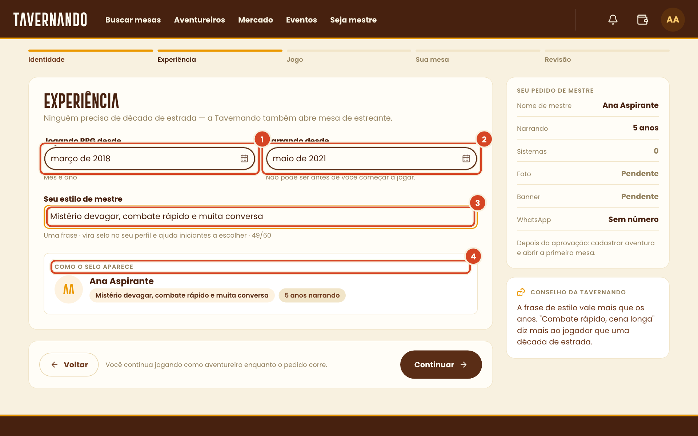Click Ana Aspirante in the summary panel
The width and height of the screenshot is (698, 436).
[x=630, y=105]
